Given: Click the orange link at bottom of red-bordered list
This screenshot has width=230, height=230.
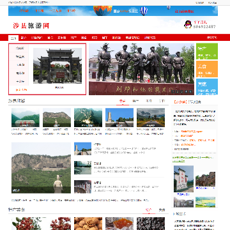Looking at the screenshot, I should [x=21, y=90].
